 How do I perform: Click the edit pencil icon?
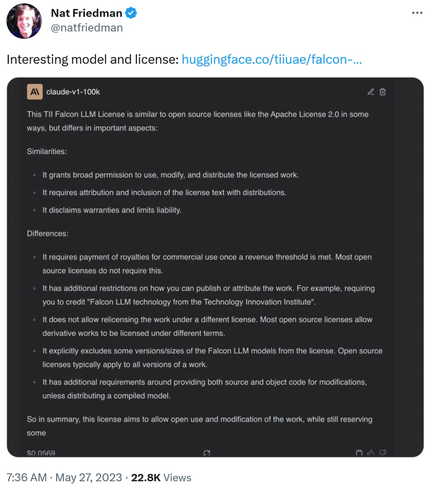point(370,92)
